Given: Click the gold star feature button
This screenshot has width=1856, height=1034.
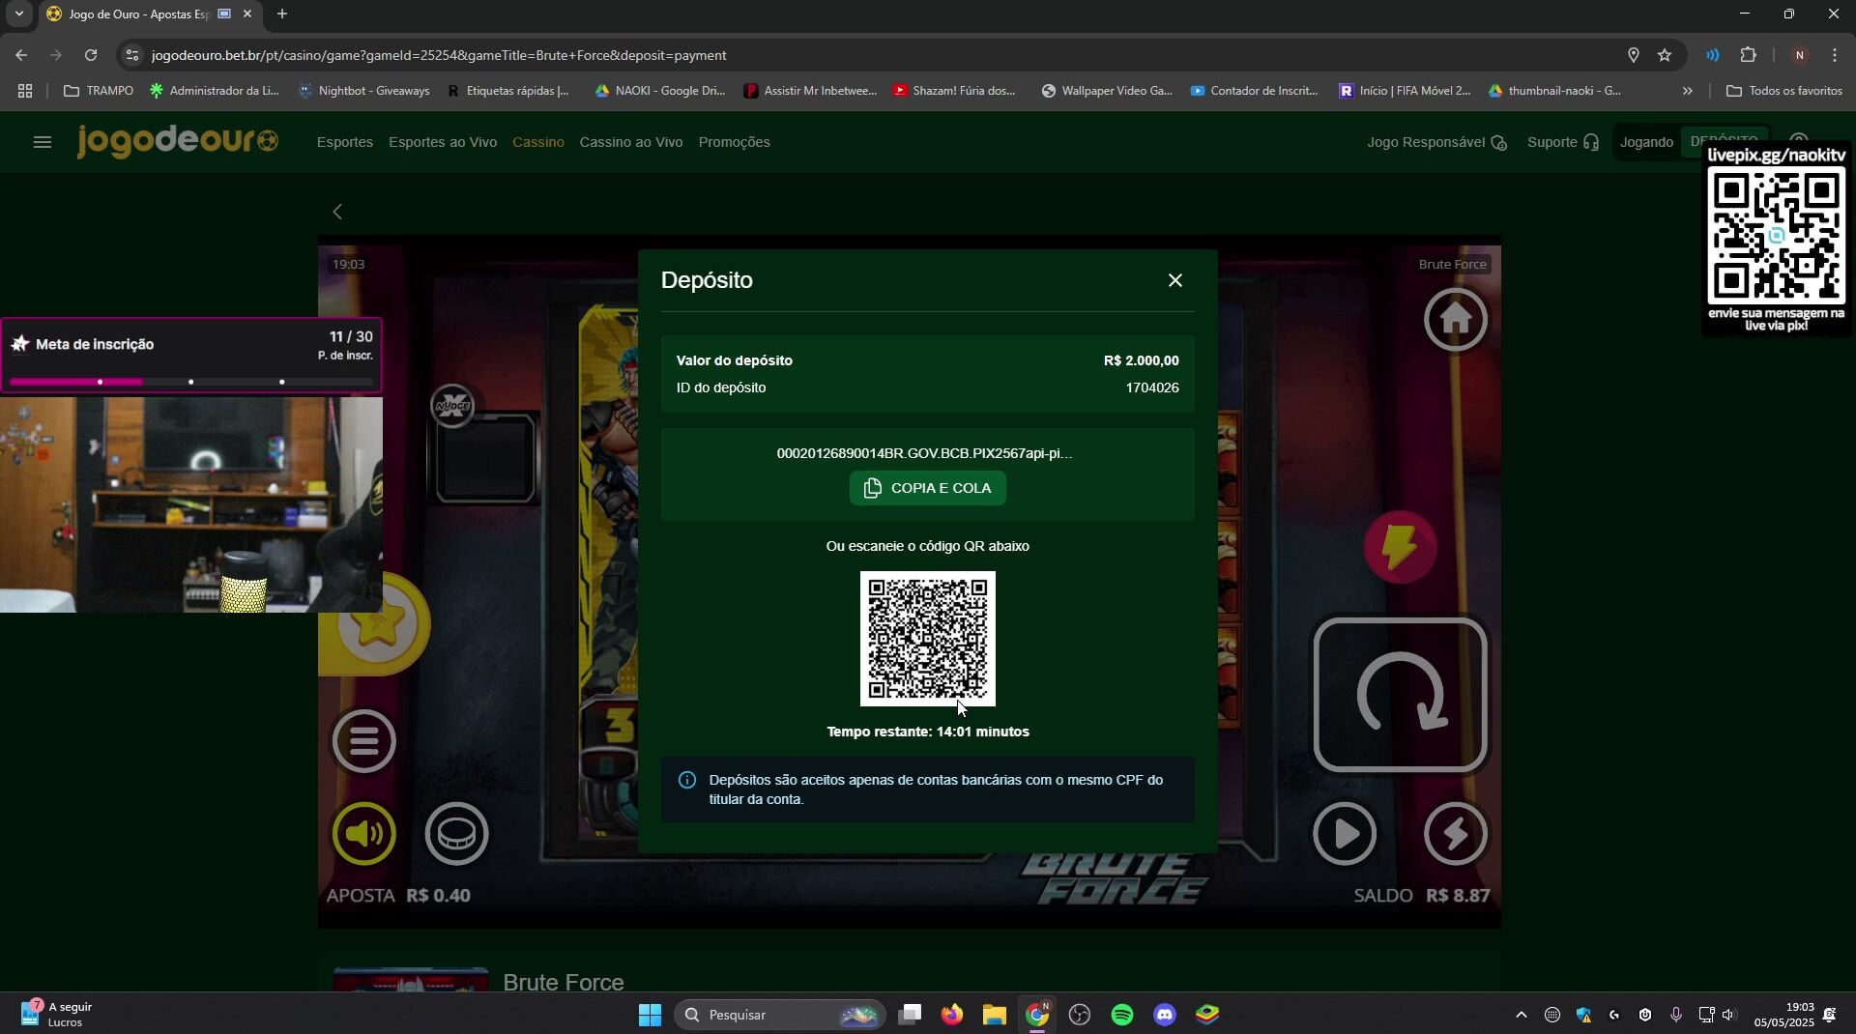Looking at the screenshot, I should pyautogui.click(x=380, y=623).
